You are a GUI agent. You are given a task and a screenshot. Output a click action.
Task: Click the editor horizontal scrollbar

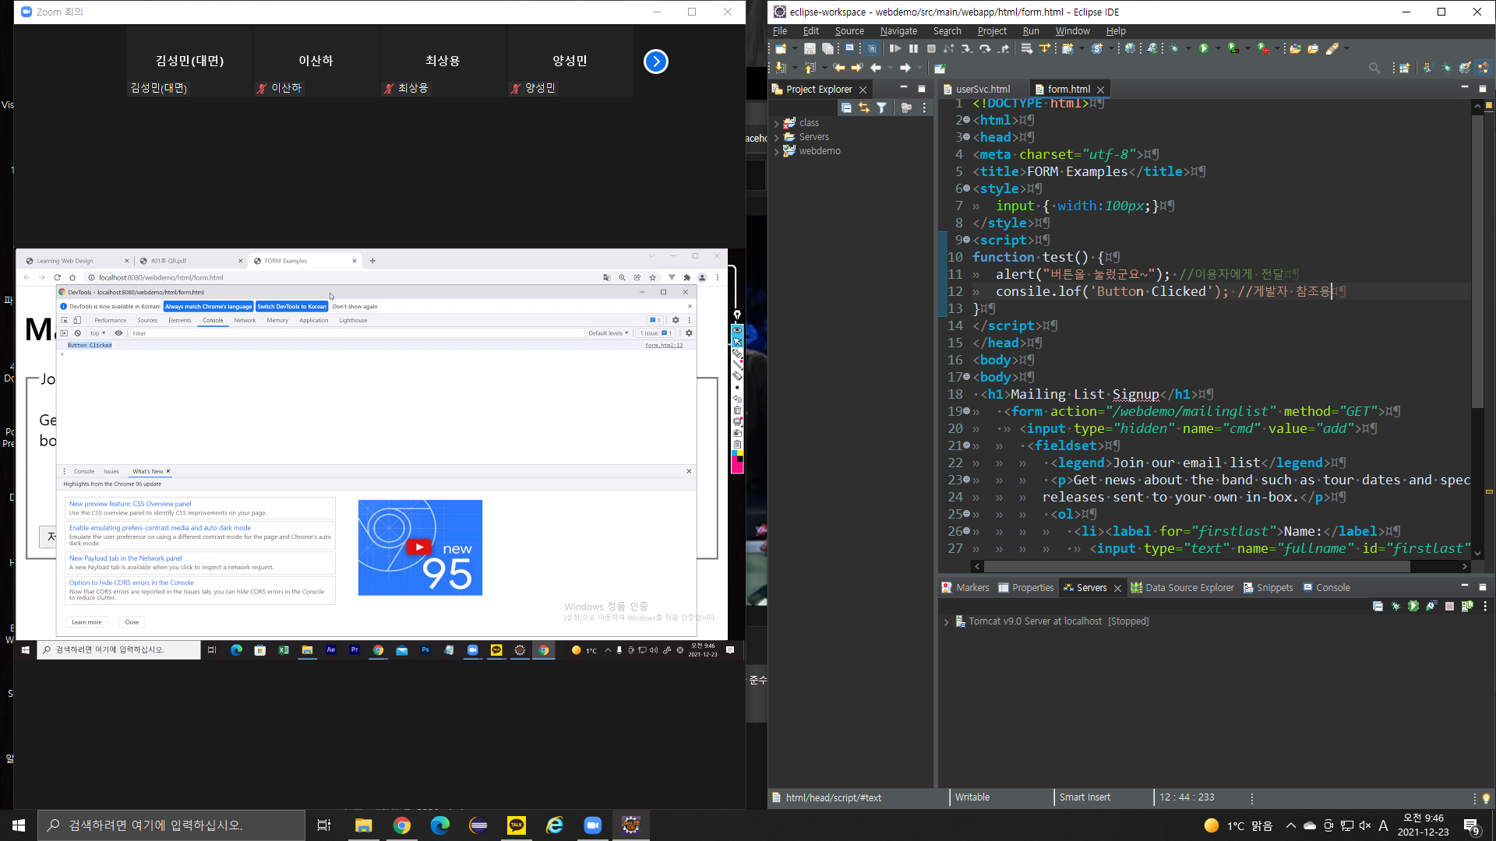point(1196,567)
